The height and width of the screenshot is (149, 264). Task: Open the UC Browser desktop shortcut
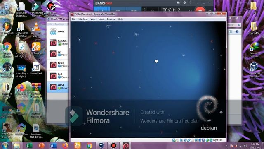[x=36, y=48]
